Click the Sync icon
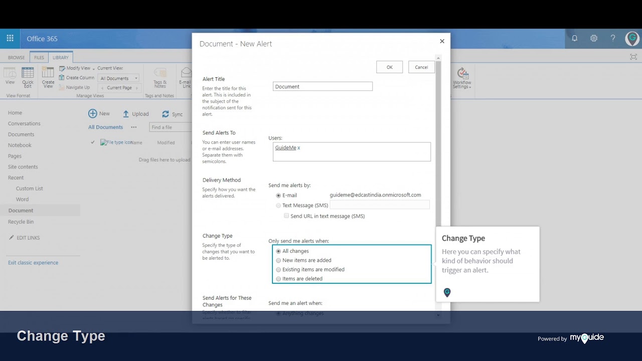Viewport: 642px width, 361px height. (x=166, y=114)
